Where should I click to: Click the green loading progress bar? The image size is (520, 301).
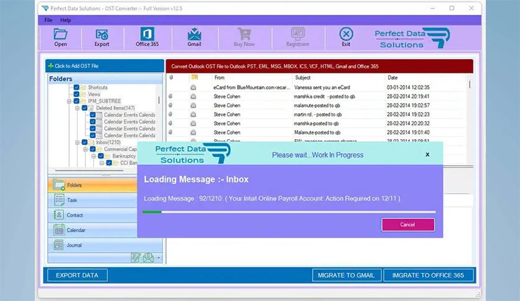click(x=152, y=212)
